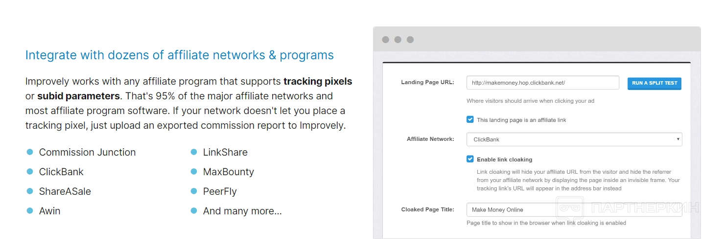Click the bullet next to Awin
The image size is (724, 252).
pos(30,211)
